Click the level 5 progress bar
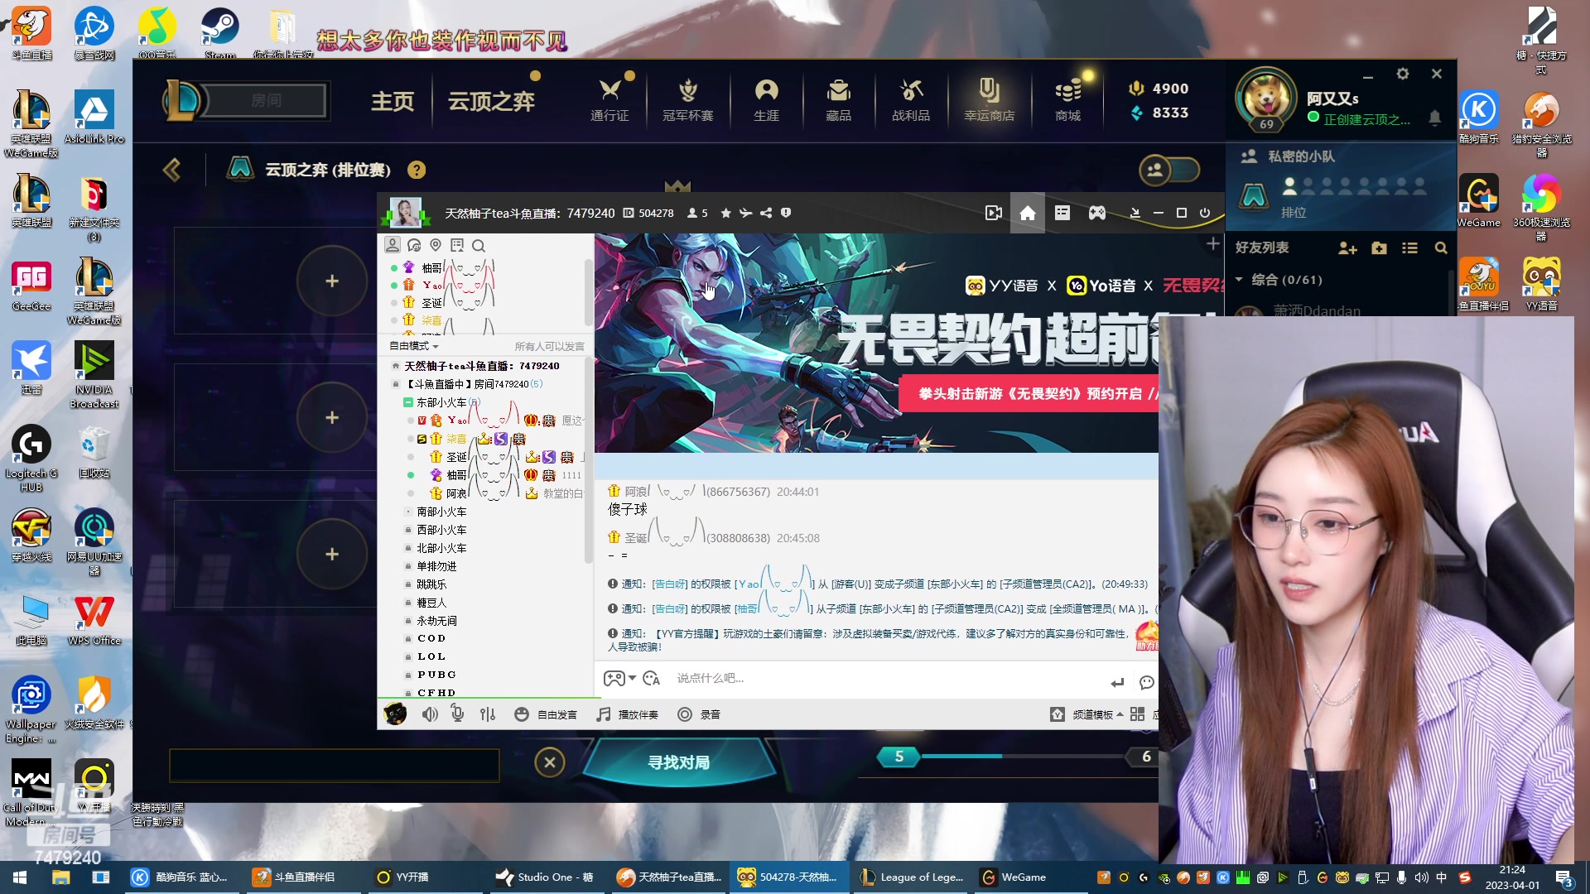 coord(1023,757)
